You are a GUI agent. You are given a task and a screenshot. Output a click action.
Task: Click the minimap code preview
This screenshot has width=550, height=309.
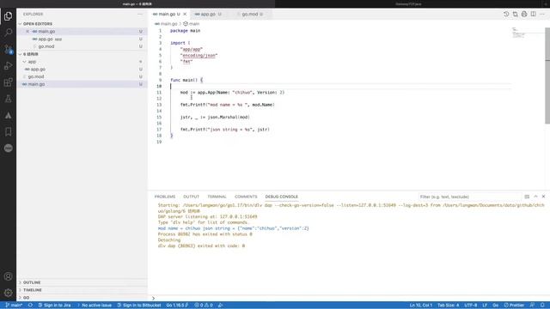[x=518, y=33]
